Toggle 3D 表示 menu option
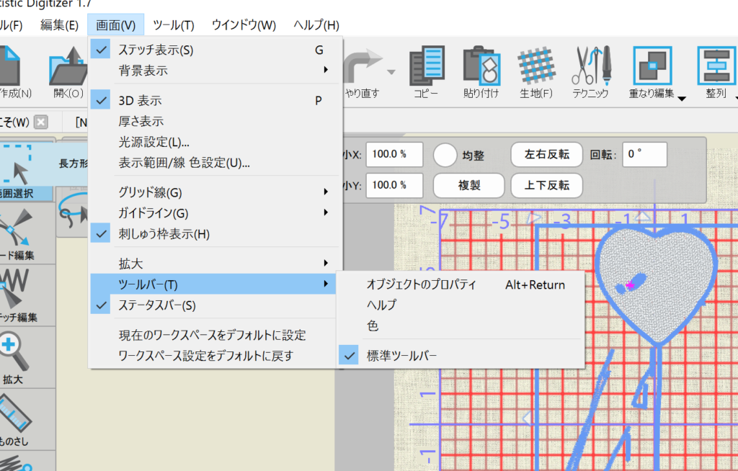Image resolution: width=738 pixels, height=471 pixels. tap(140, 101)
